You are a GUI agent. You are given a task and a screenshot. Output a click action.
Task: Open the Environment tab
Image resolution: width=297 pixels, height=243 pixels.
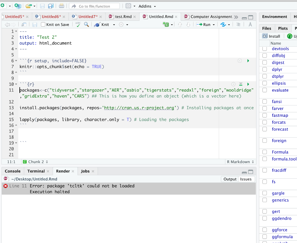pos(274,17)
